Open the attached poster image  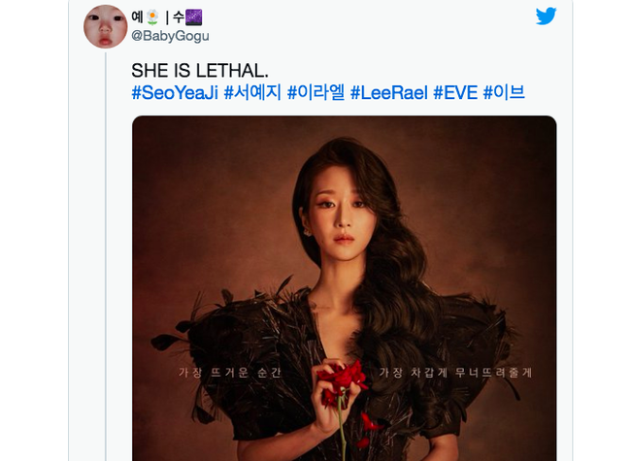tap(344, 288)
